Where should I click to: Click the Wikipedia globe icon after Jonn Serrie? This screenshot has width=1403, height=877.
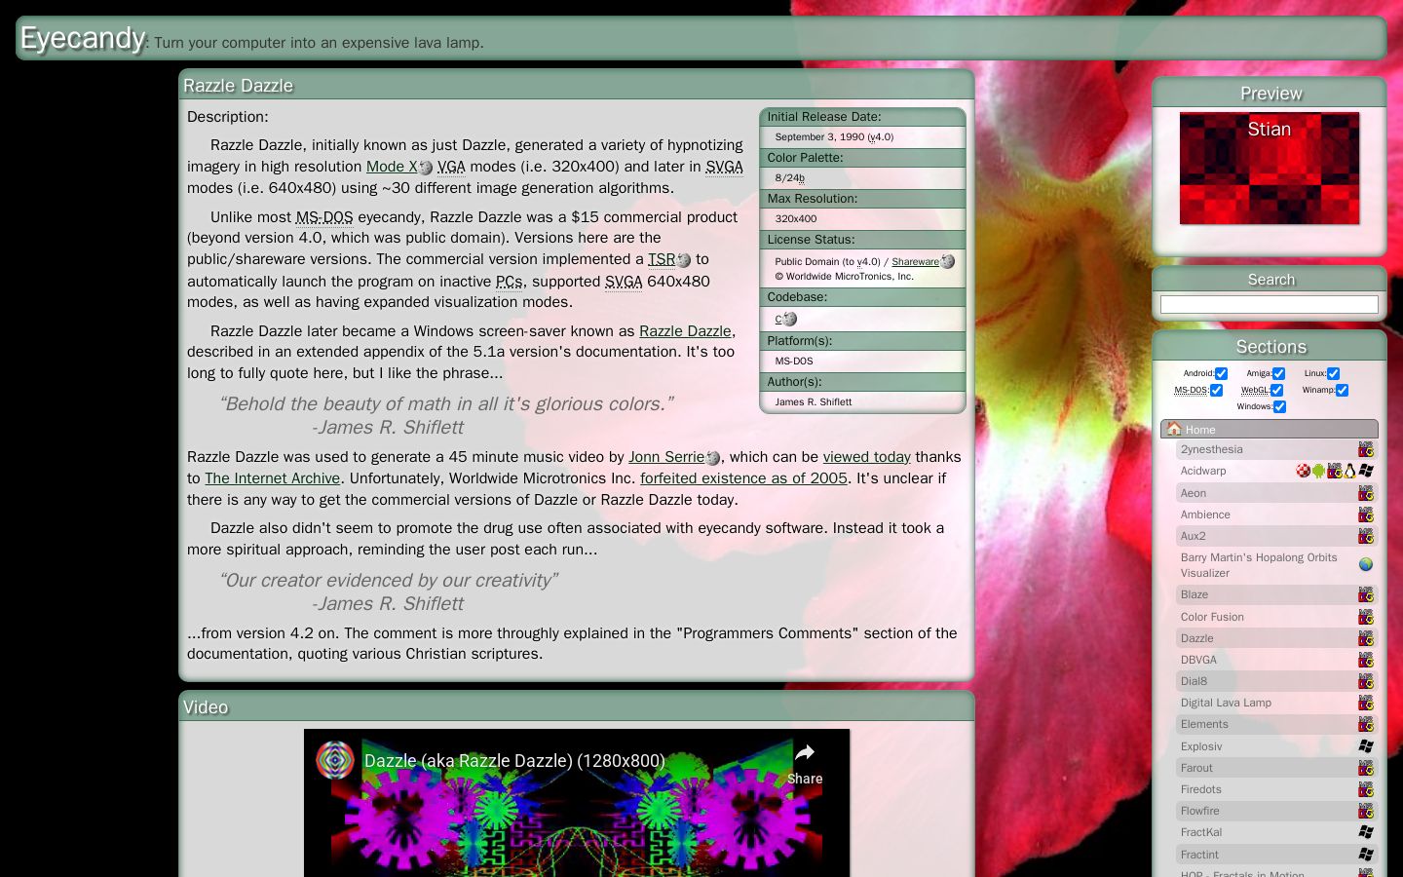(x=713, y=458)
